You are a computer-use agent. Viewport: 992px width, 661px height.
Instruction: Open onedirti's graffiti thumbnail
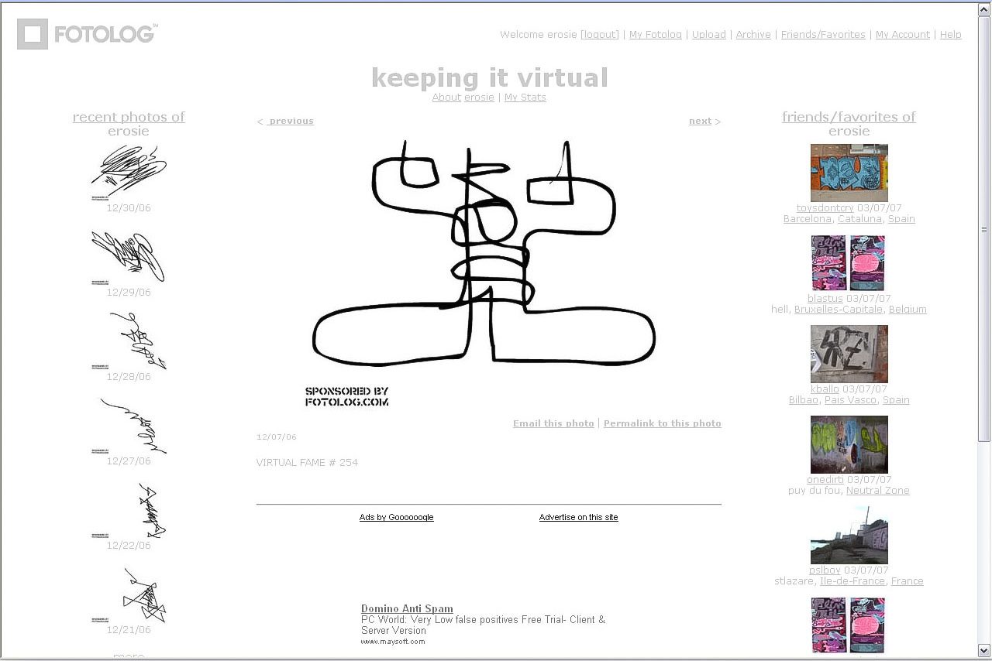[x=849, y=444]
